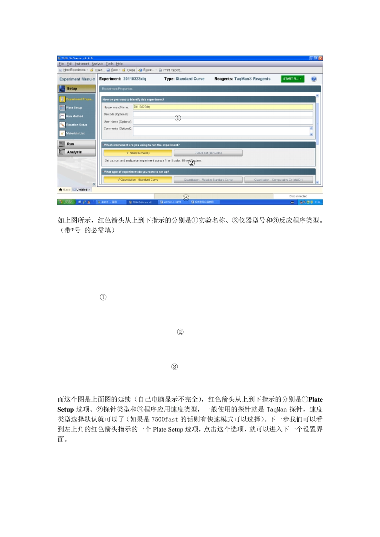Image resolution: width=380 pixels, height=537 pixels.
Task: Select the Setup section button
Action: pos(76,89)
